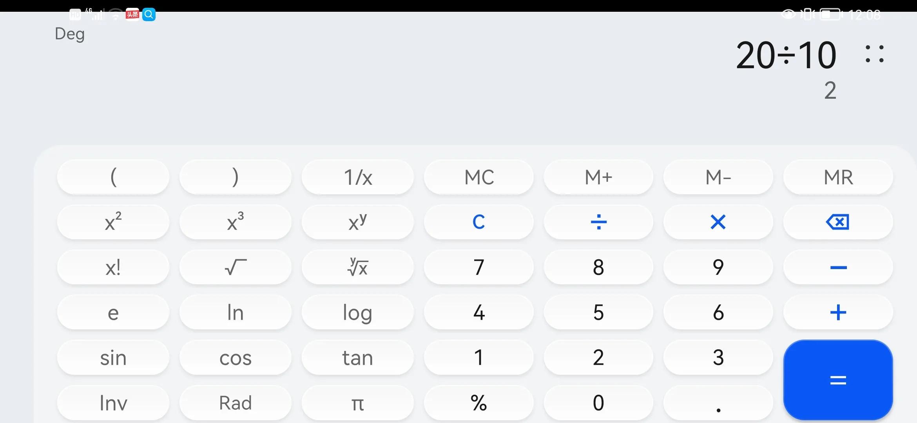Tap the square root key
Viewport: 917px width, 423px height.
[235, 268]
